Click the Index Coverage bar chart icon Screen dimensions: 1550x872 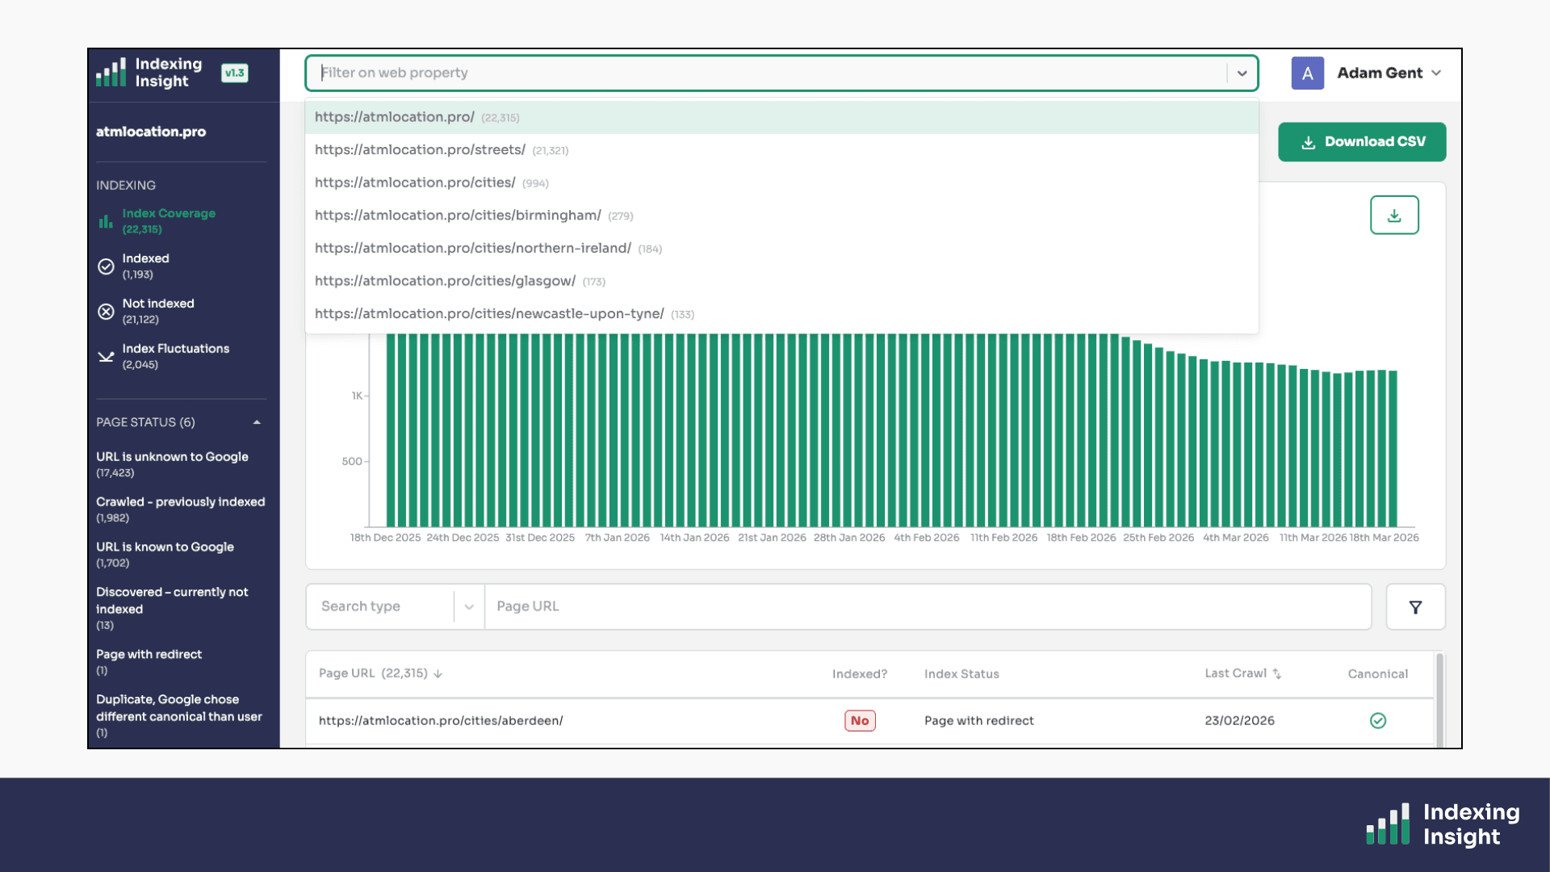(106, 221)
